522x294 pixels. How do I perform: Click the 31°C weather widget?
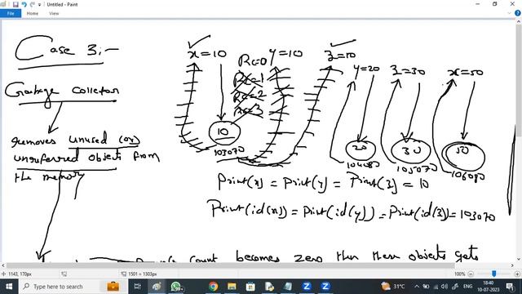pos(393,287)
